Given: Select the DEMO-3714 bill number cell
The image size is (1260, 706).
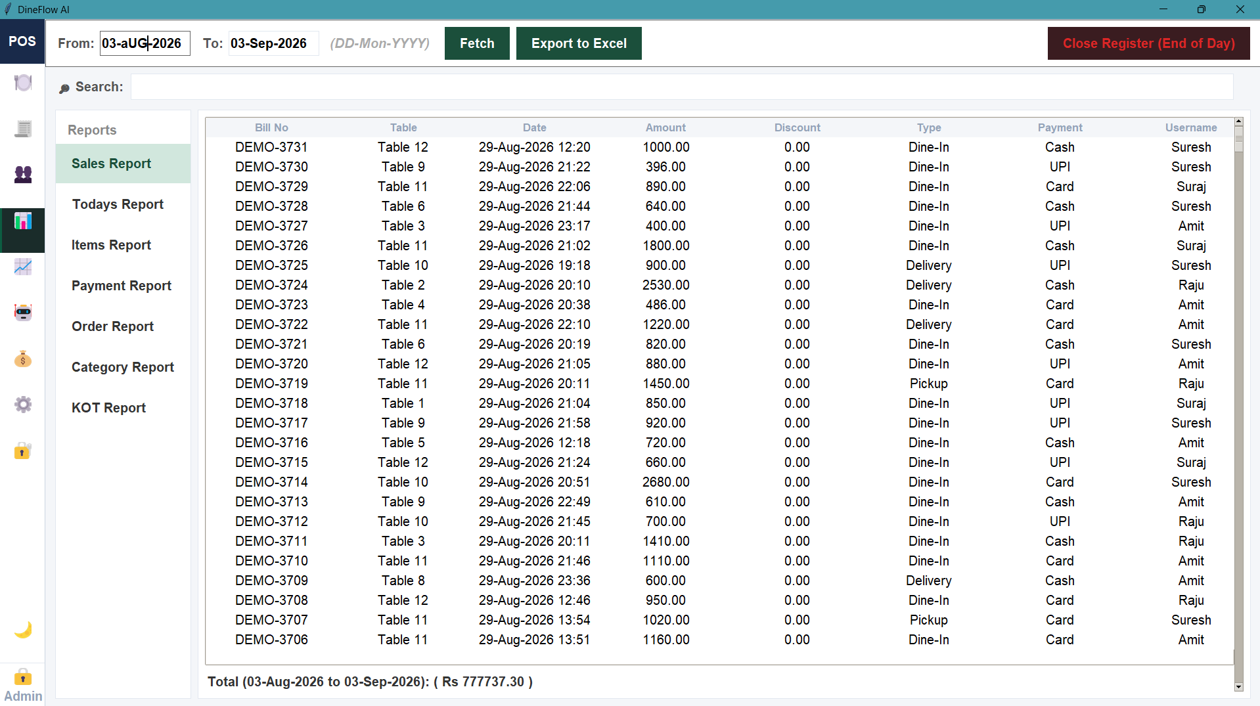Looking at the screenshot, I should point(271,482).
